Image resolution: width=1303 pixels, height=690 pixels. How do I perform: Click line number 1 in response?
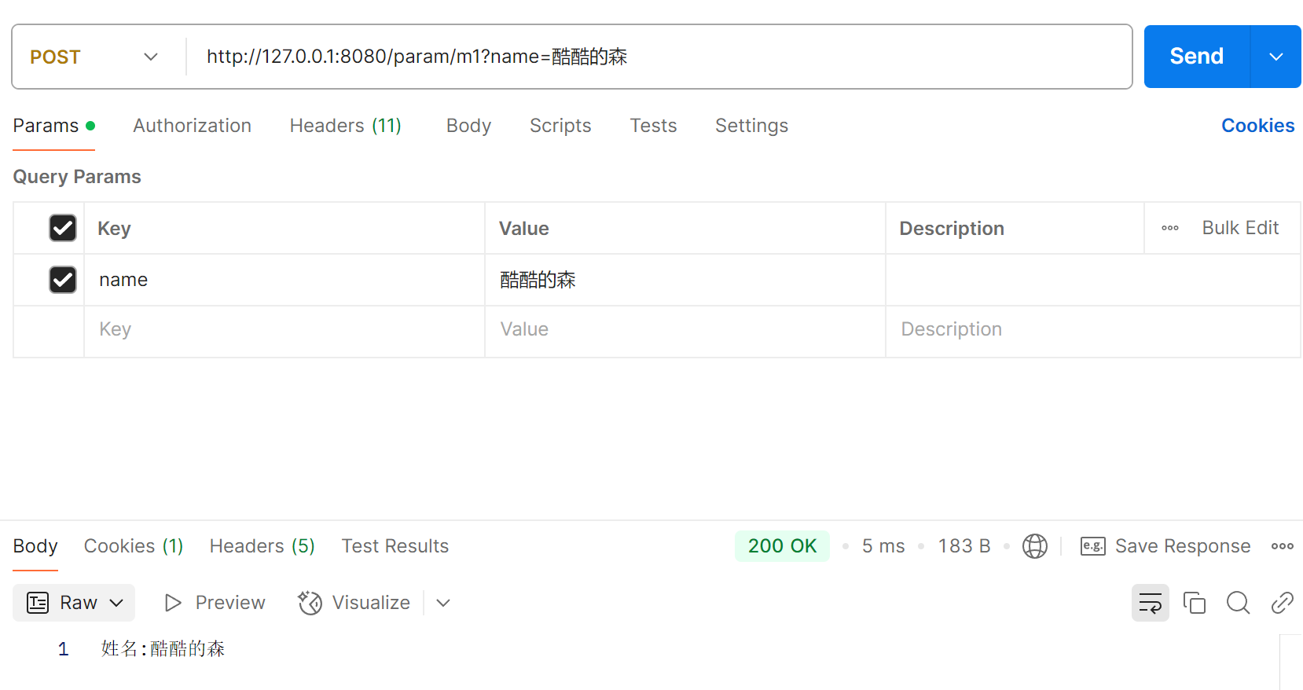point(64,649)
